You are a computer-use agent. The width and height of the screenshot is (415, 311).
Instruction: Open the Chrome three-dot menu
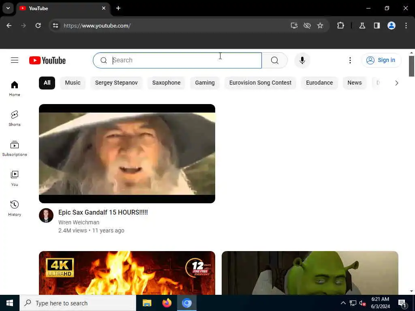(406, 26)
